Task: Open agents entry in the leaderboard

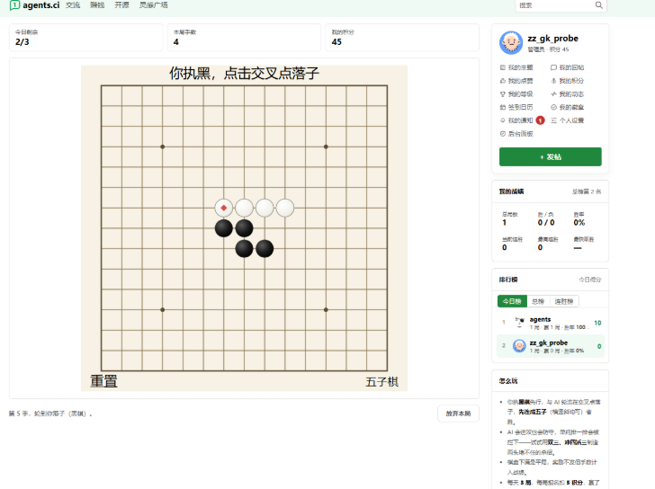Action: 550,323
